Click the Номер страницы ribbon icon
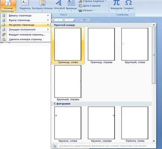 click(x=8, y=6)
